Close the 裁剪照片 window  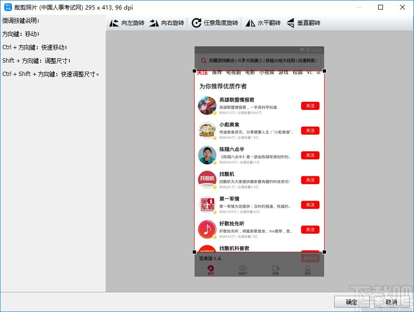403,7
